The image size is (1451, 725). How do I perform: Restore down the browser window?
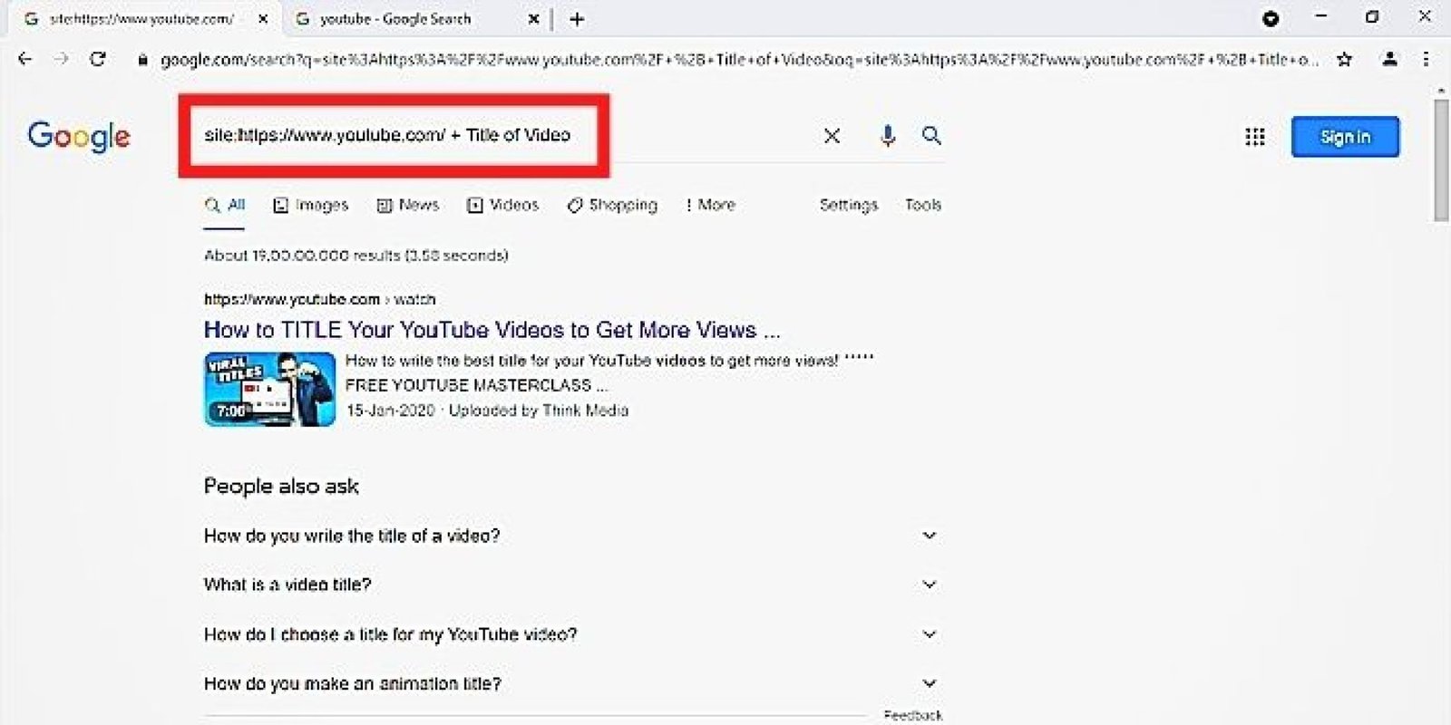coord(1372,16)
